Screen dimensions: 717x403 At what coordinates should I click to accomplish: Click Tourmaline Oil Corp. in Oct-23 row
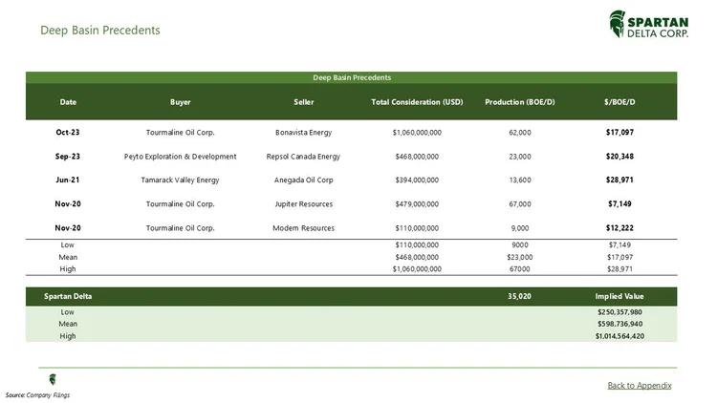click(x=180, y=133)
